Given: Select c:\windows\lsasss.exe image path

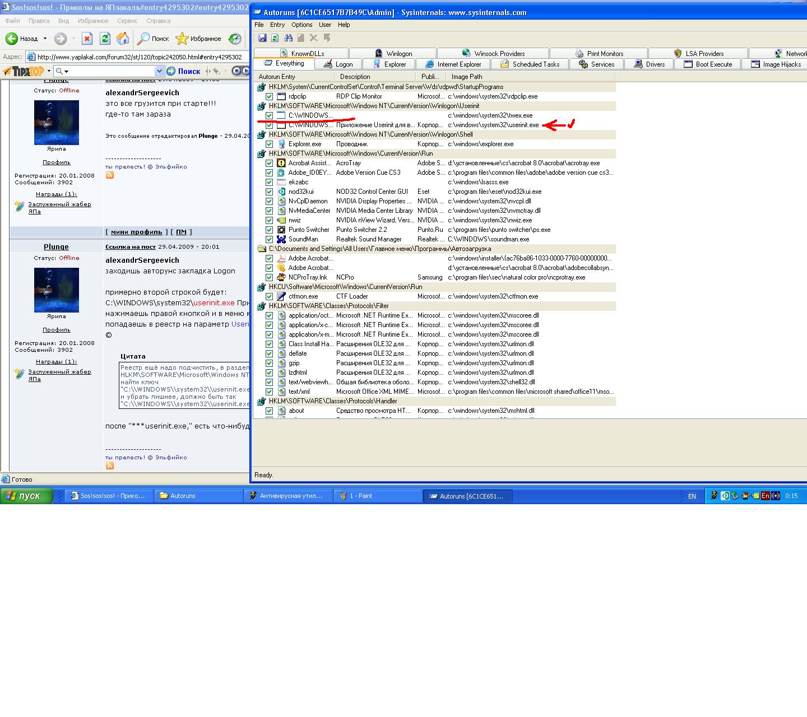Looking at the screenshot, I should pyautogui.click(x=478, y=182).
